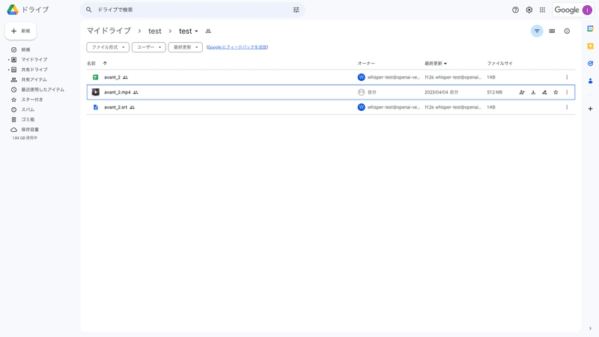Reverse sort direction arrow

click(105, 64)
